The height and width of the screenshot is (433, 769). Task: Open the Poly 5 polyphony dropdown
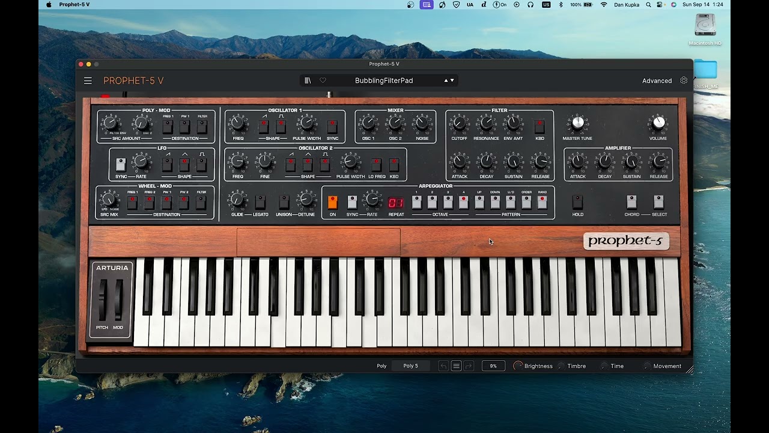pyautogui.click(x=410, y=366)
